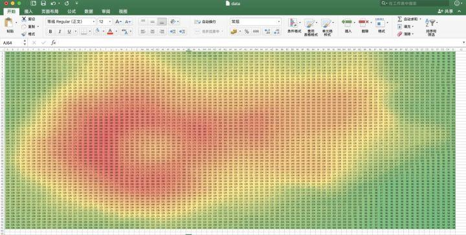466x235 pixels.
Task: Expand the formula bar with right arrow
Action: click(463, 43)
